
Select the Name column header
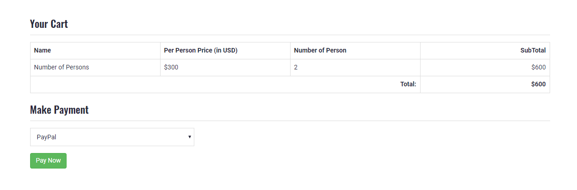42,51
